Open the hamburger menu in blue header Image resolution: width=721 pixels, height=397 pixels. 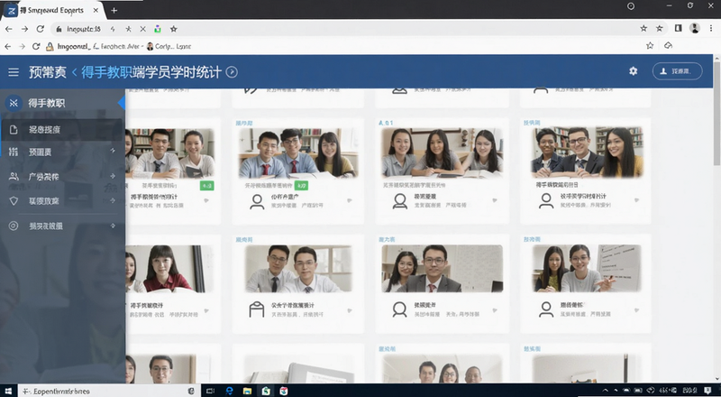click(14, 72)
